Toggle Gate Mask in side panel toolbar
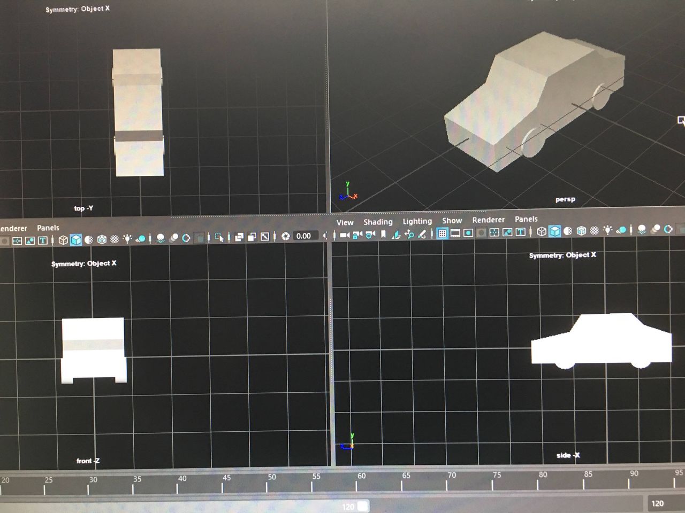Image resolution: width=685 pixels, height=513 pixels. pos(481,232)
